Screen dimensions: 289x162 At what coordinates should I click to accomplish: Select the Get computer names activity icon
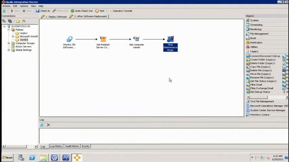[136, 39]
